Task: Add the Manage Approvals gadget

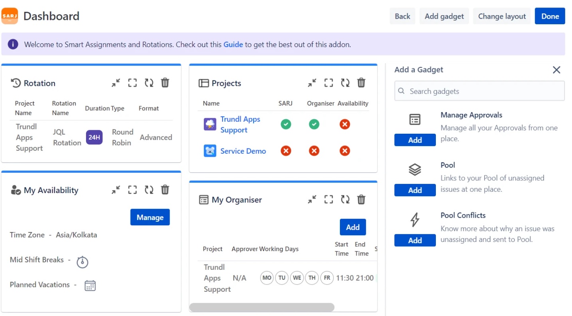Action: pyautogui.click(x=415, y=140)
